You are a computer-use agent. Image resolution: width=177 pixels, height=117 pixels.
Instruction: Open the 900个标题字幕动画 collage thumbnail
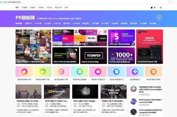pyautogui.click(x=33, y=47)
